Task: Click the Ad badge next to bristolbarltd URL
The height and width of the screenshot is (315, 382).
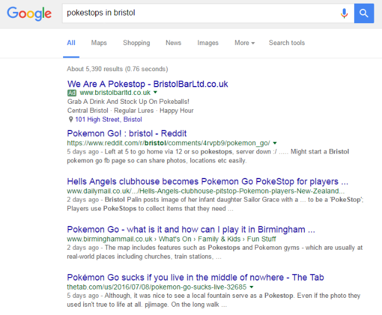Action: 72,93
